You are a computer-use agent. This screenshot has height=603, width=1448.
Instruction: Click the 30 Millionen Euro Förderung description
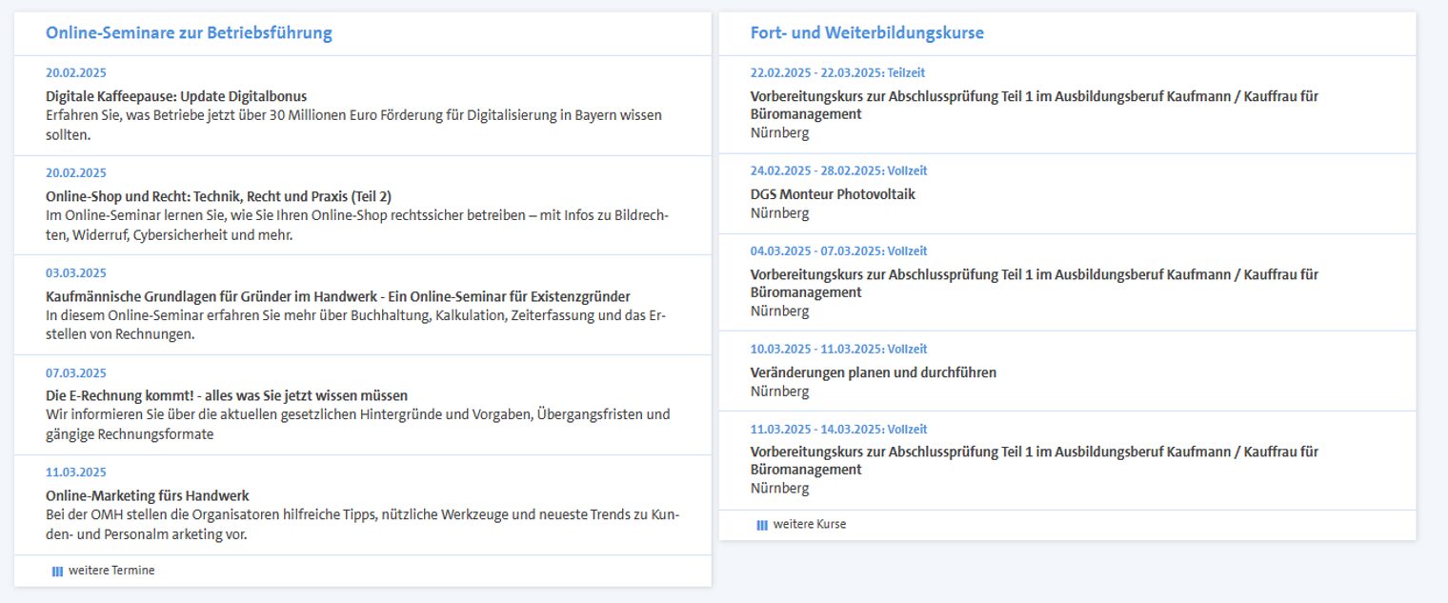coord(354,125)
